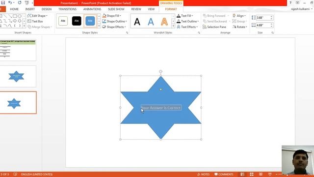Open PowerPoint Help question mark icon

(x=290, y=3)
